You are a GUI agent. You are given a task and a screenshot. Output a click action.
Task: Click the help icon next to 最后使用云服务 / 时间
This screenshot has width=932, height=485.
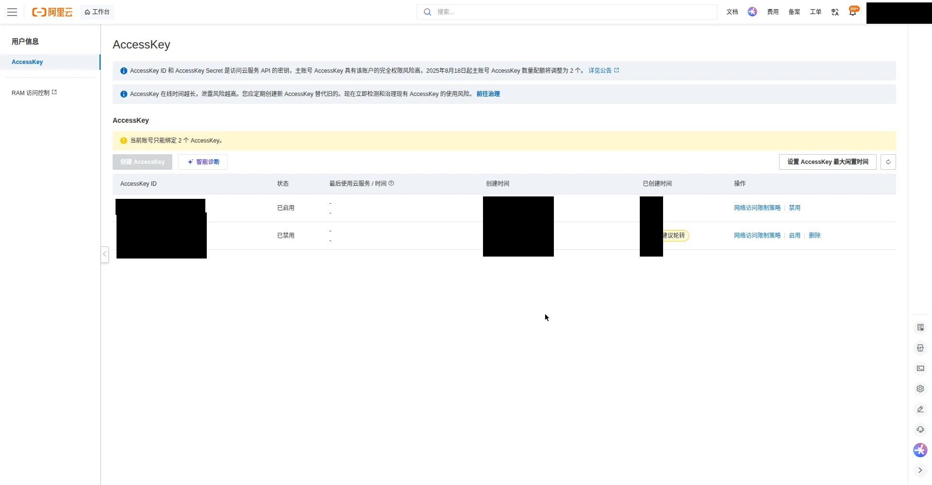(391, 183)
